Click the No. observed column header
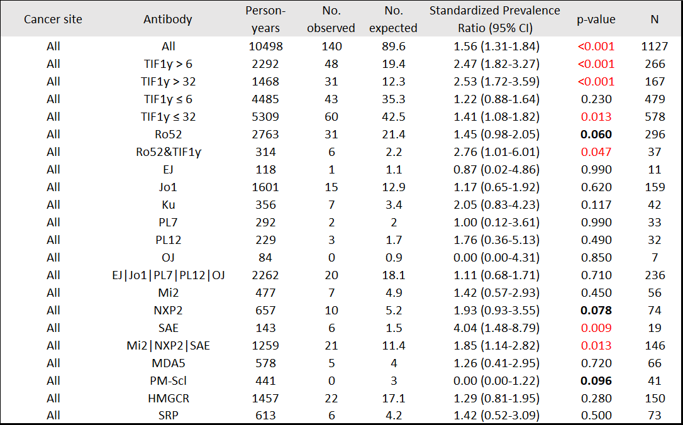This screenshot has height=425, width=683. (x=331, y=19)
